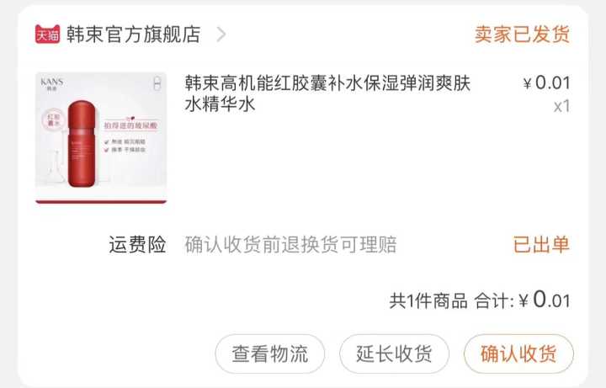Tap the 卖家已发货 order status
The height and width of the screenshot is (388, 606).
[522, 34]
